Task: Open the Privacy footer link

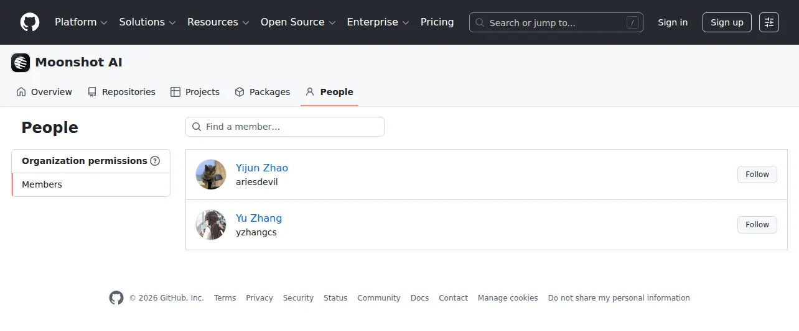Action: (x=259, y=298)
